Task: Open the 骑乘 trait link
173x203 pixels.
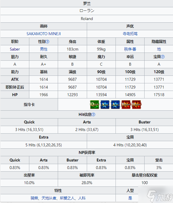Action: pos(34,198)
